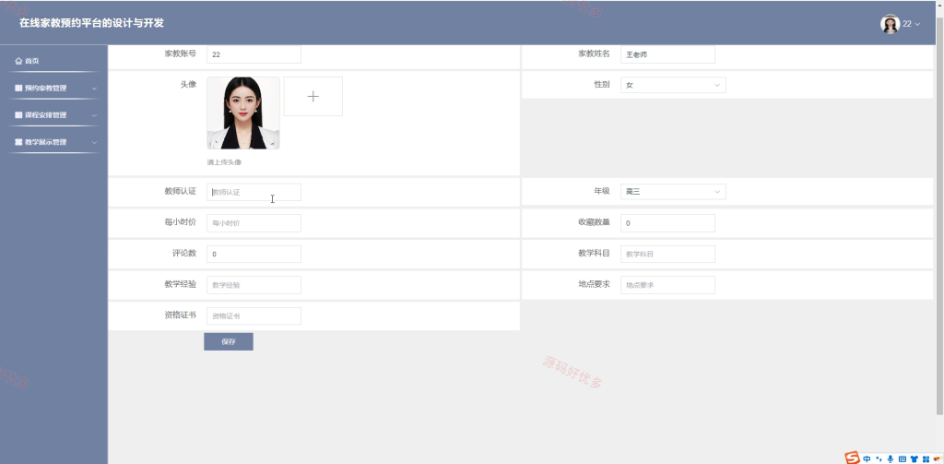
Task: Focus the 教师认证 input field
Action: 254,192
